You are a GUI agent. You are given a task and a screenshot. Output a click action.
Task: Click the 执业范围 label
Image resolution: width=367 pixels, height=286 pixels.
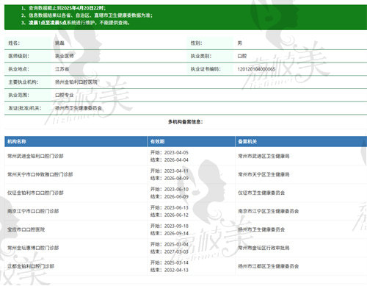pos(18,95)
